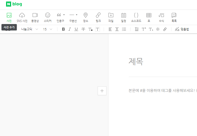Open the 스티커 sticker picker

pos(48,17)
